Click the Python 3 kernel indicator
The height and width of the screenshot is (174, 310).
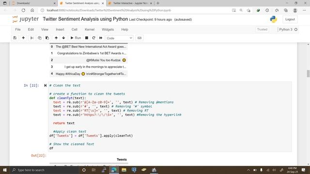288,29
